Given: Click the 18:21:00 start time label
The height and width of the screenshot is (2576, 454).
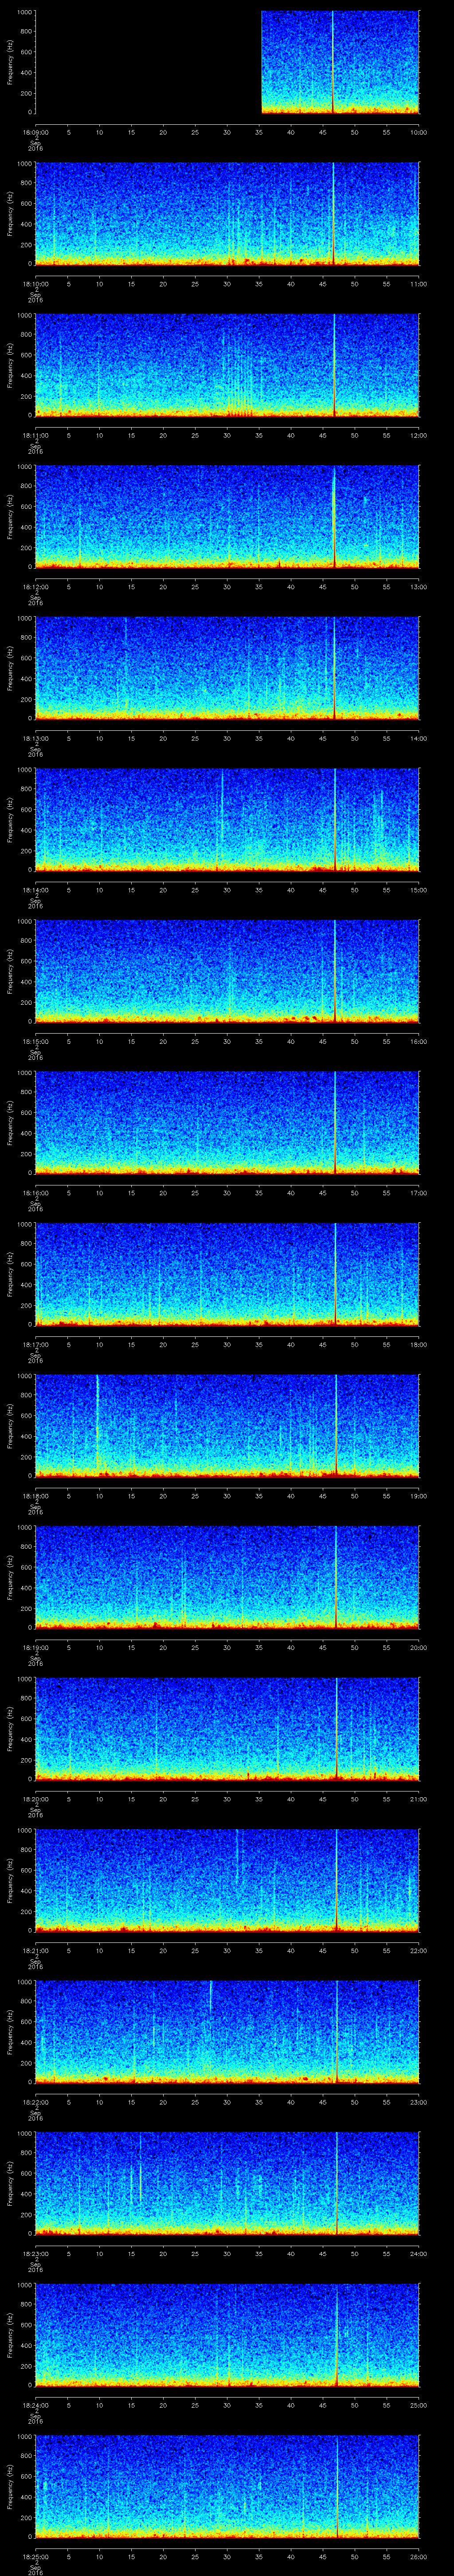Looking at the screenshot, I should (35, 1950).
